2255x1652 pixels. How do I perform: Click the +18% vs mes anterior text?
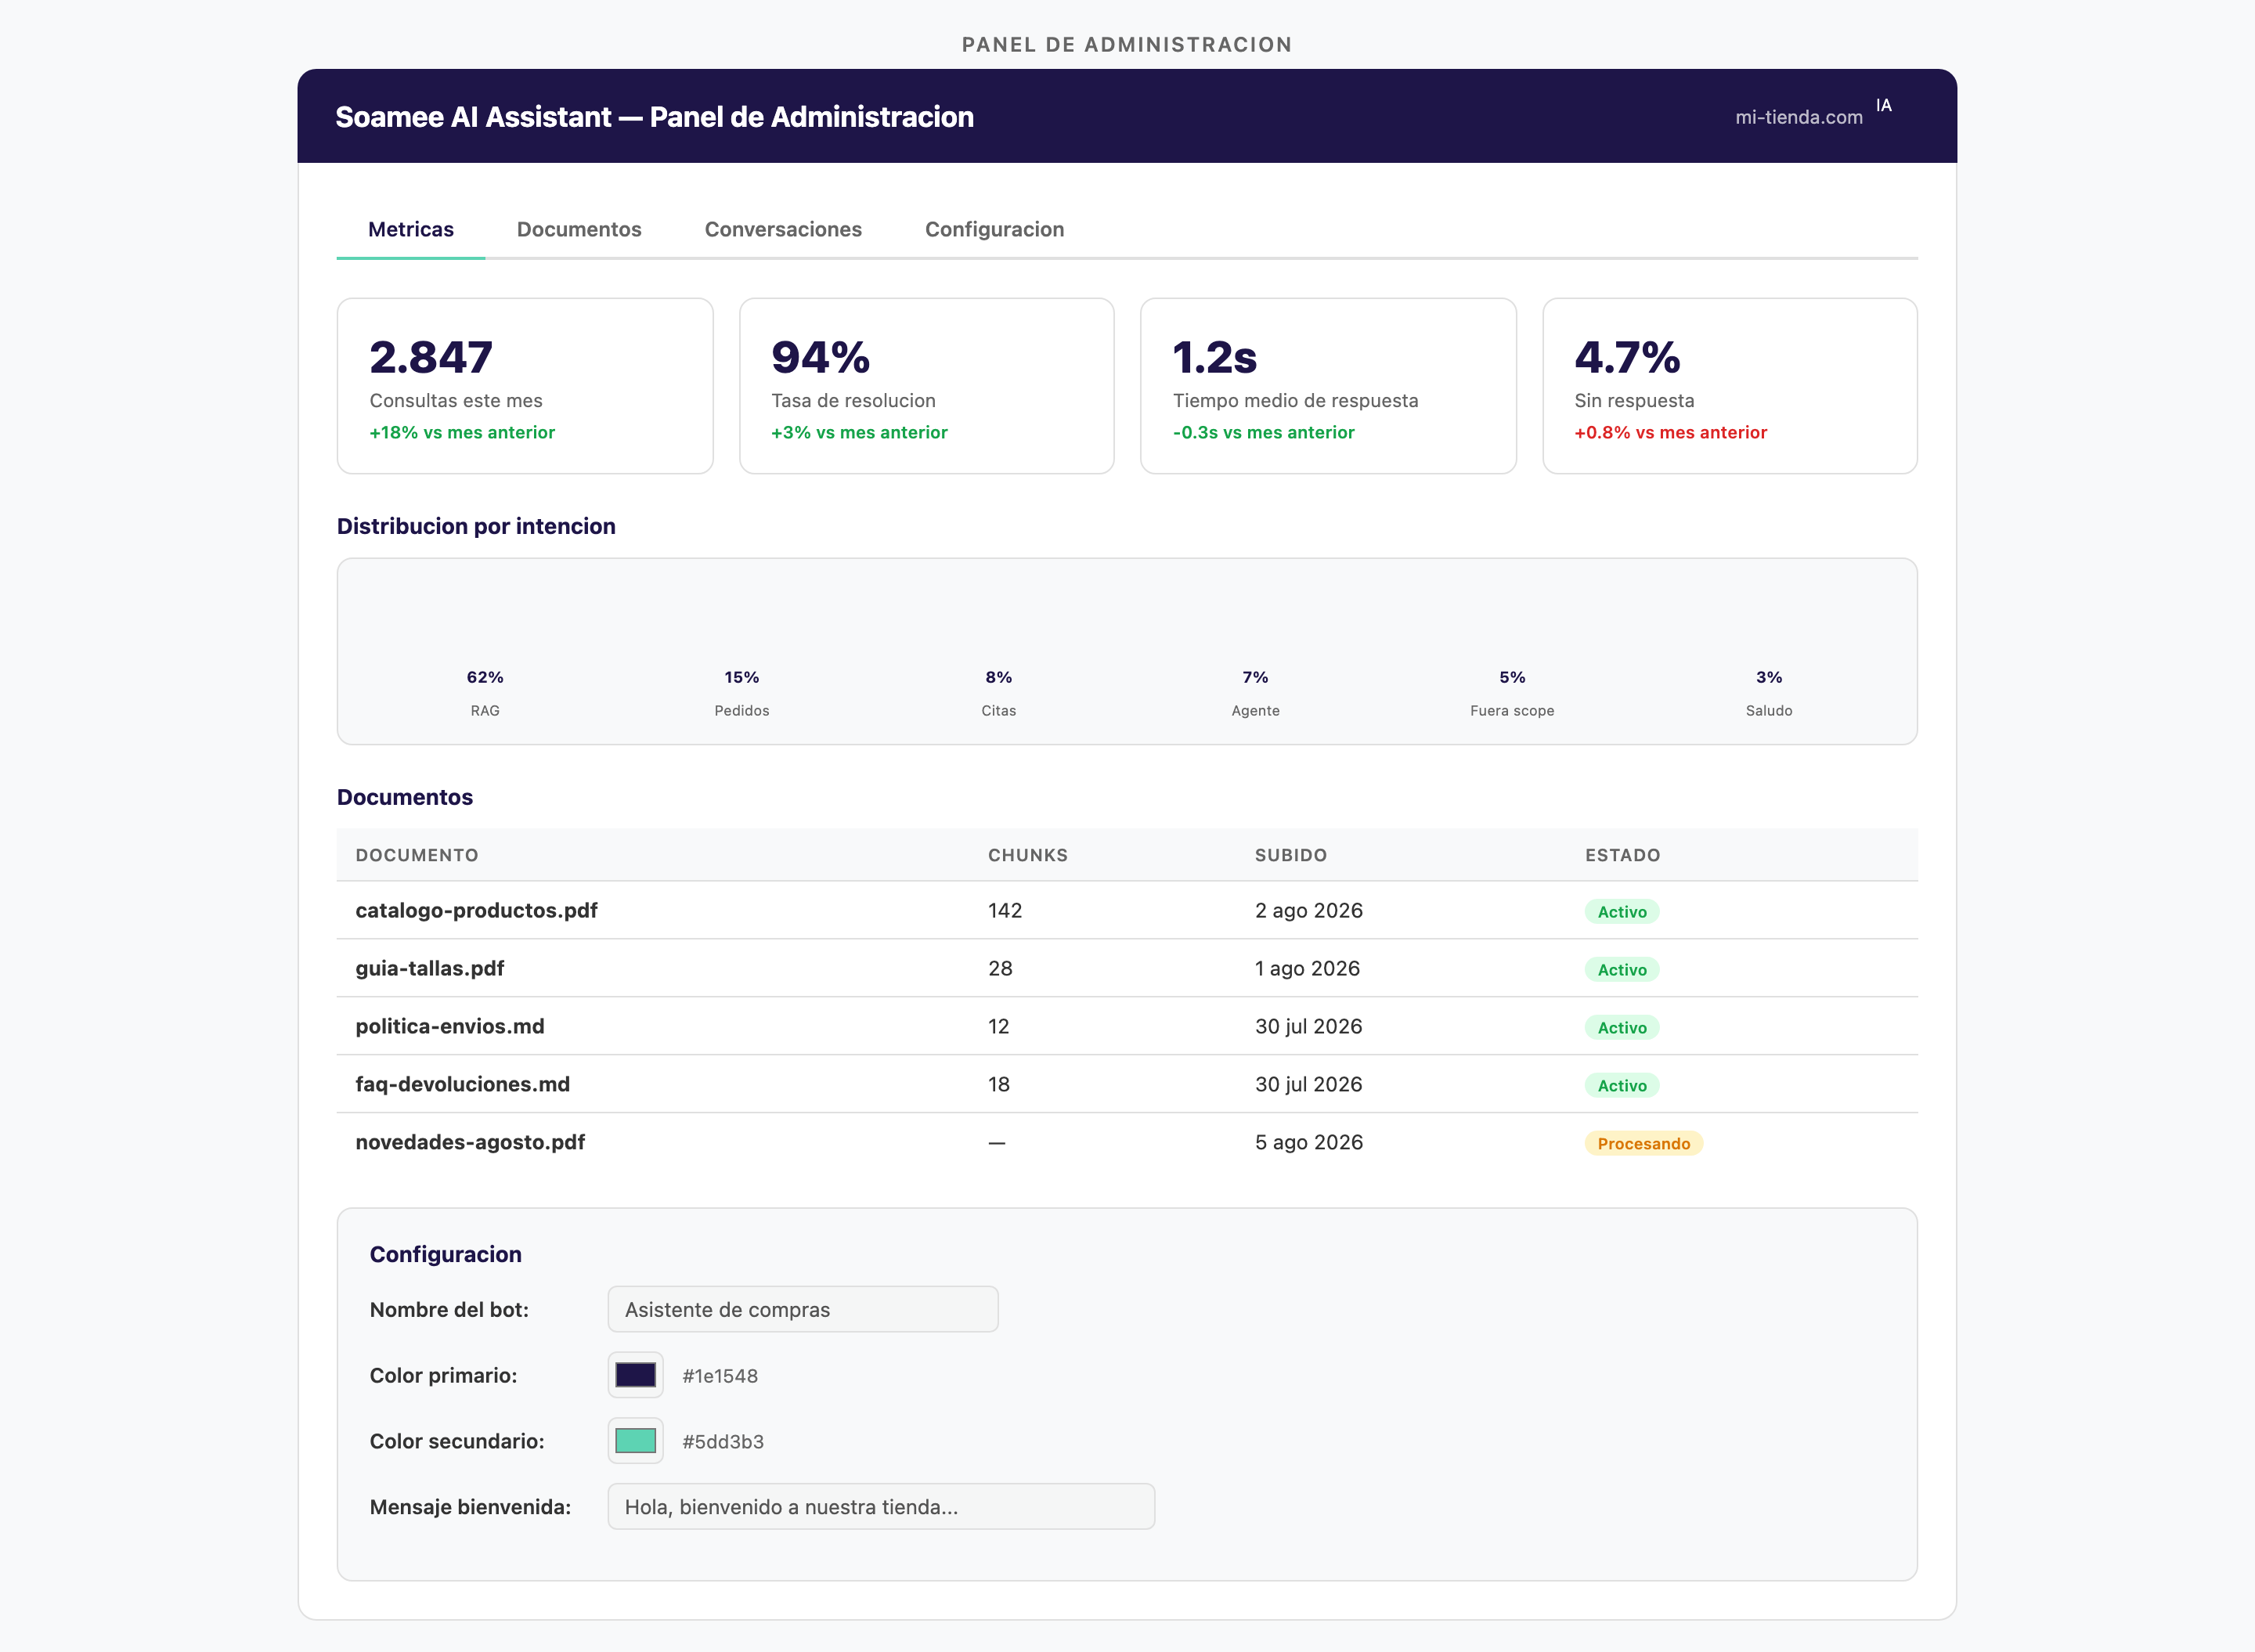462,432
